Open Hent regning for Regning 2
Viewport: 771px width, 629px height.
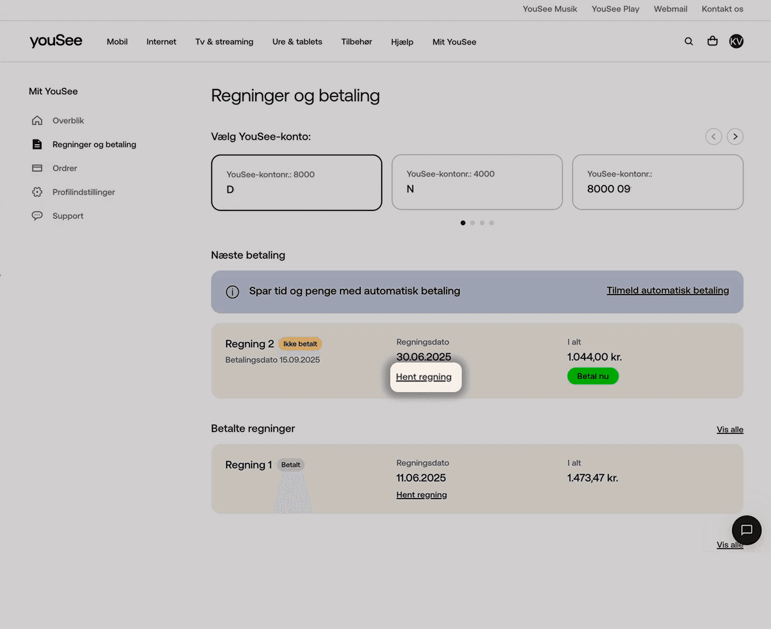[424, 377]
